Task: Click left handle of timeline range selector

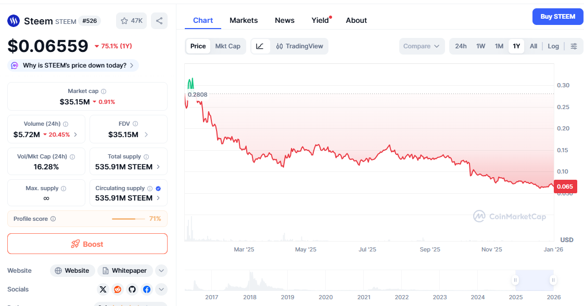Action: pyautogui.click(x=515, y=280)
